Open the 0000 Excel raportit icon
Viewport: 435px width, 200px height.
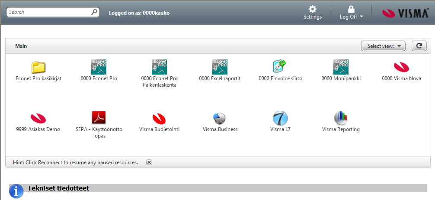[220, 67]
